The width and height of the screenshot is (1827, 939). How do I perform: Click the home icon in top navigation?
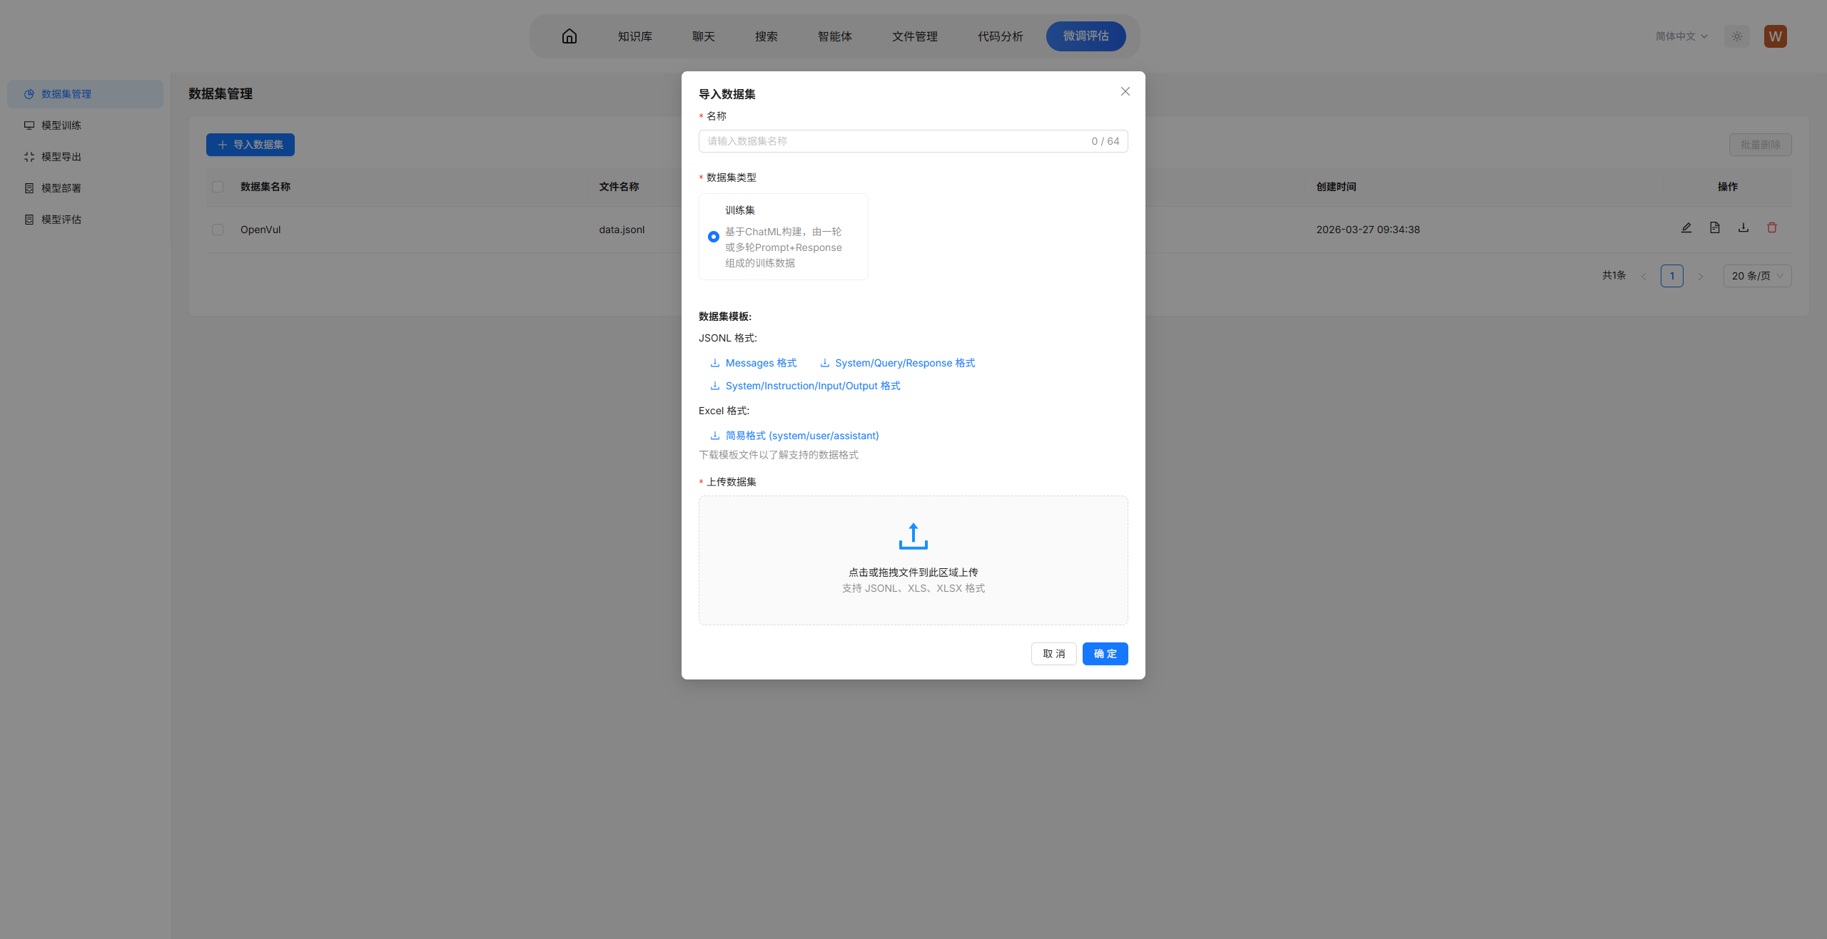(x=569, y=36)
